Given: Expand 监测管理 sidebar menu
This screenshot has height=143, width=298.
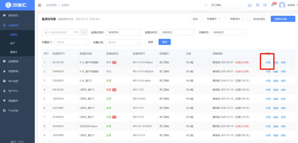Looking at the screenshot, I should [17, 61].
